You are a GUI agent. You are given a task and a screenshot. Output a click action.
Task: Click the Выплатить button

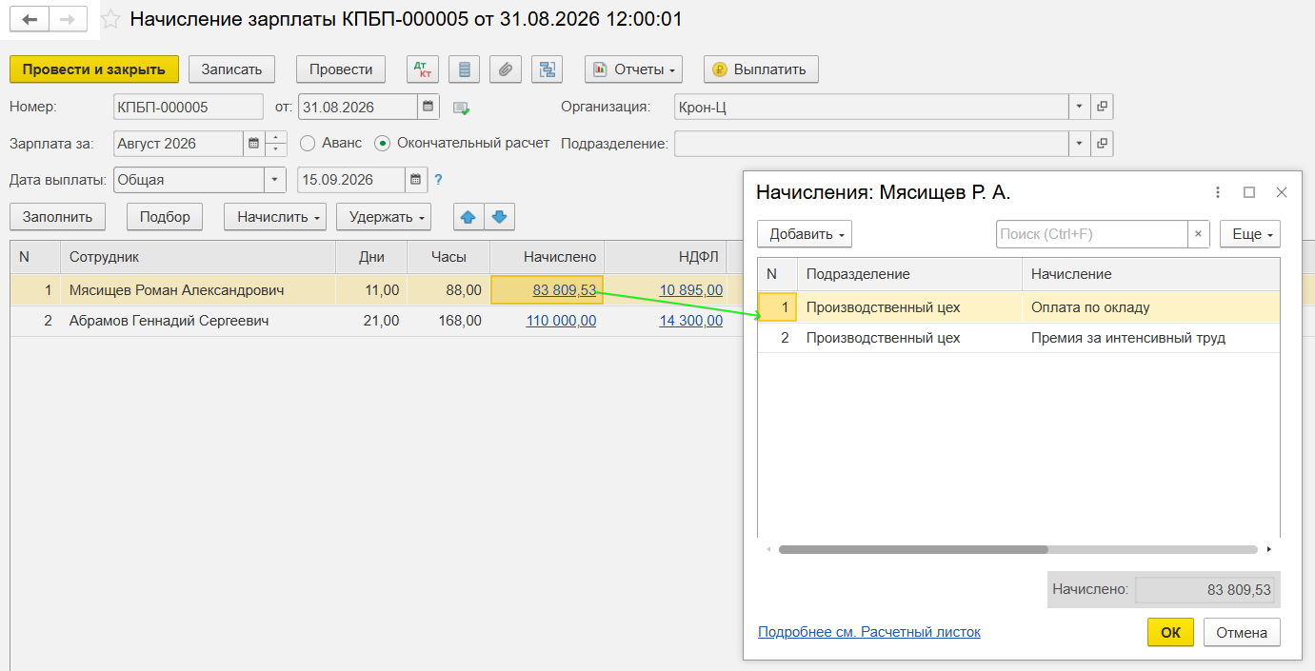point(761,69)
